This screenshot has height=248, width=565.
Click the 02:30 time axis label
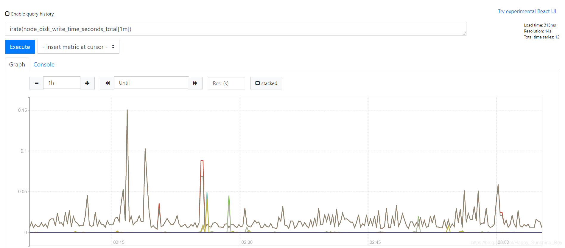coord(247,242)
